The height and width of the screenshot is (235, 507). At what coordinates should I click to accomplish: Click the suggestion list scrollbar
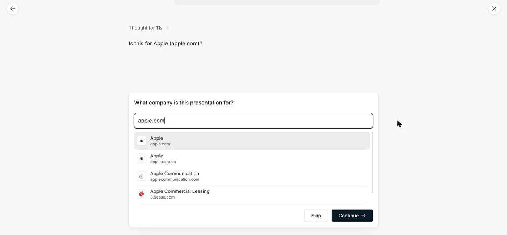(x=372, y=163)
